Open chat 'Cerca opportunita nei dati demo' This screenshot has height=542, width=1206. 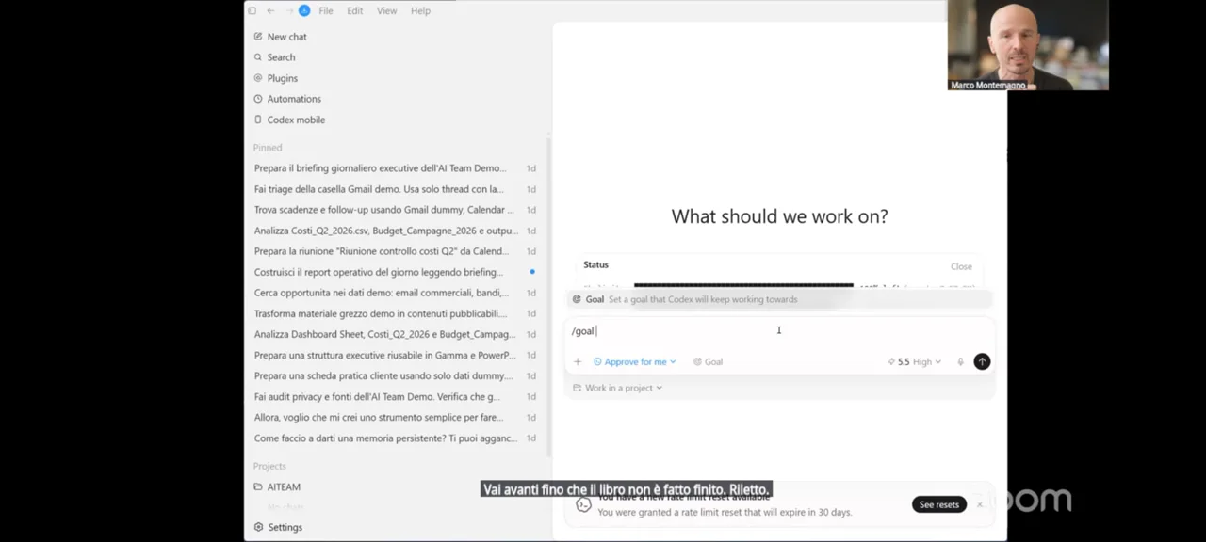pyautogui.click(x=395, y=293)
